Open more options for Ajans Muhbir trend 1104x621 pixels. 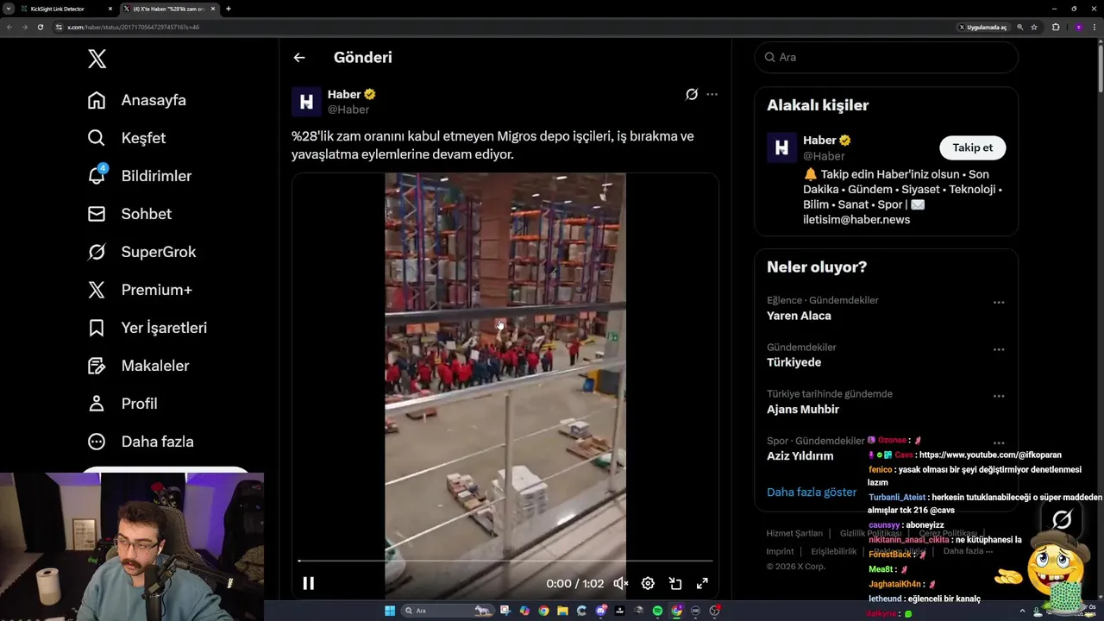[x=999, y=396]
